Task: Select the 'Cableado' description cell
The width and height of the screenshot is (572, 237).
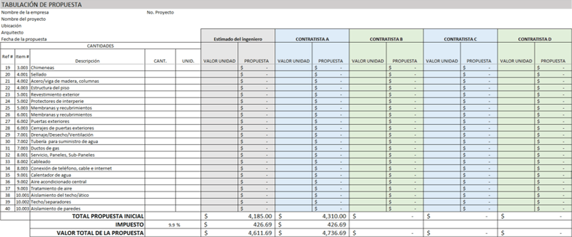Action: click(87, 161)
